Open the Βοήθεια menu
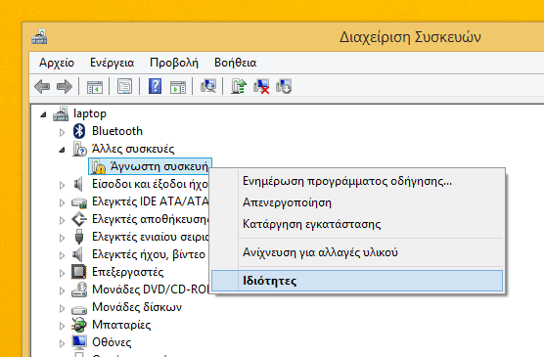 [x=235, y=63]
